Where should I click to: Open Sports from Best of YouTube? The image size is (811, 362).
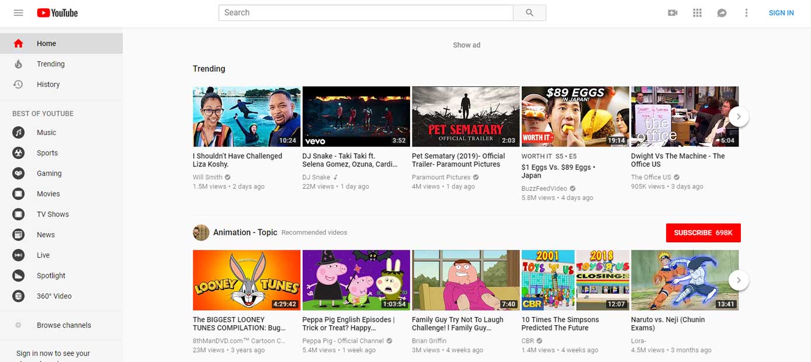61,153
